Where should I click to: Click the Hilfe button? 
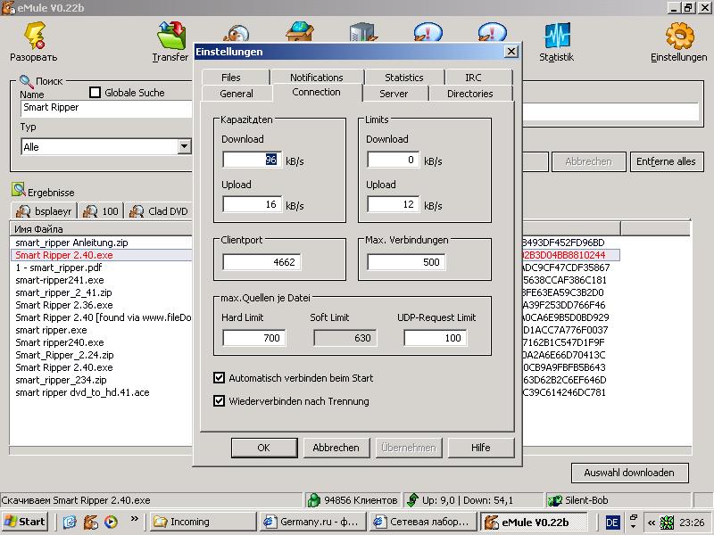pyautogui.click(x=481, y=448)
